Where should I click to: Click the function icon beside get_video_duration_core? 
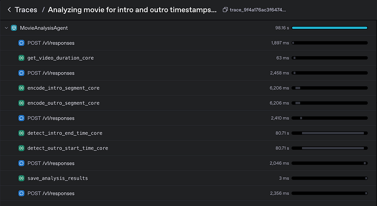click(21, 58)
